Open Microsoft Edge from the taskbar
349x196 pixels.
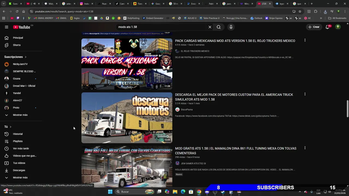(x=183, y=192)
